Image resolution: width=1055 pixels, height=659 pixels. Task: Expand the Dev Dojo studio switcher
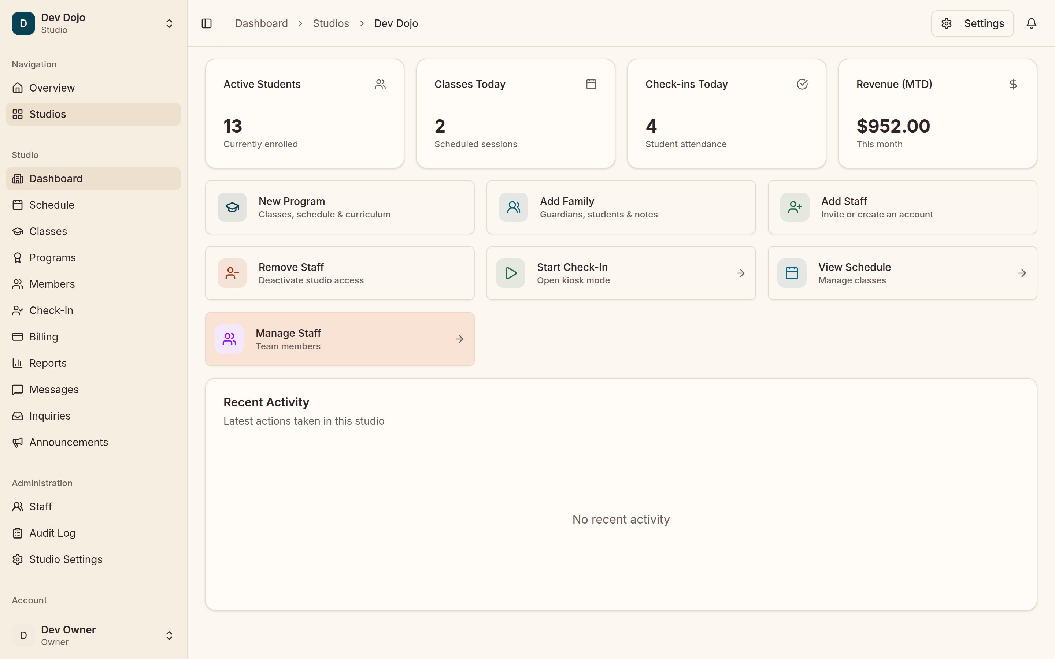pyautogui.click(x=93, y=23)
